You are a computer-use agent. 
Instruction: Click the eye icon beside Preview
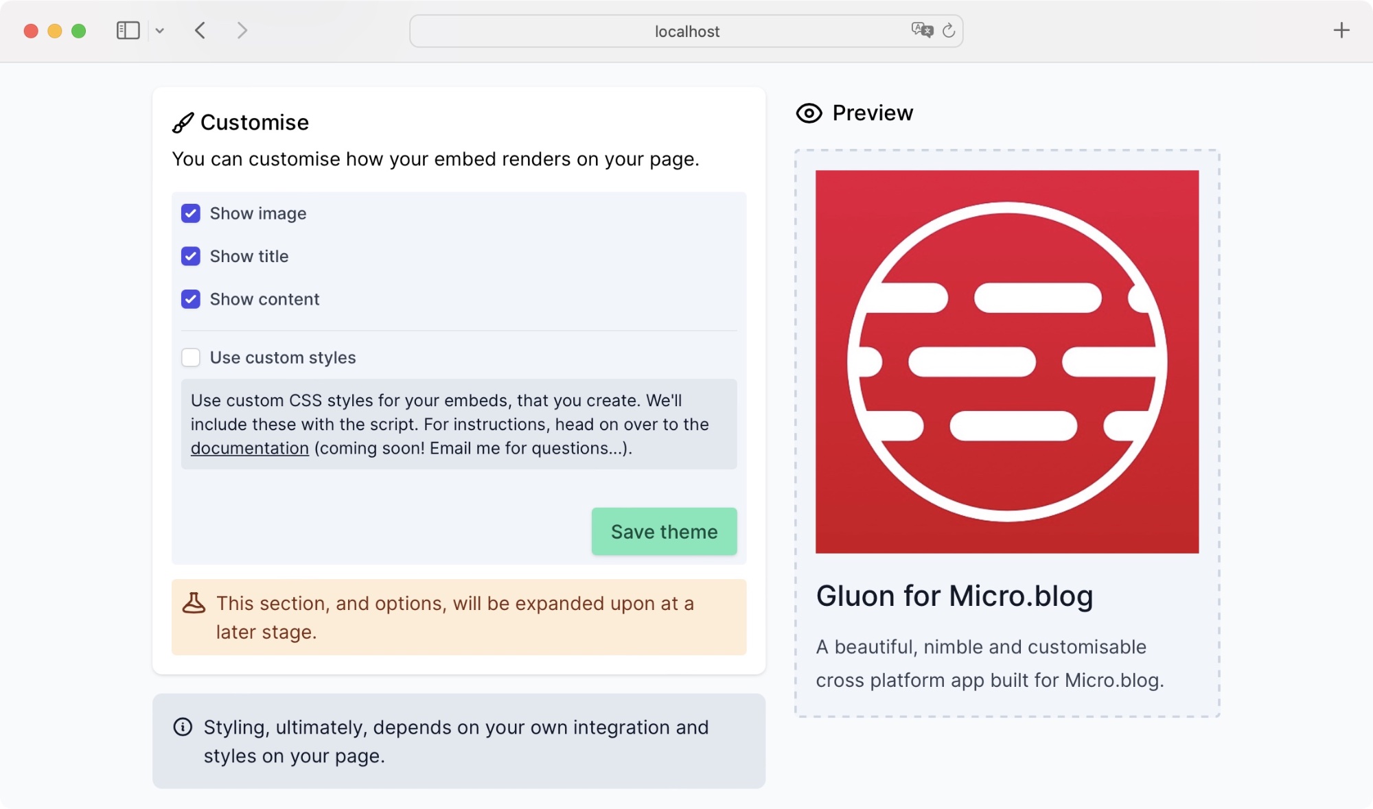click(x=809, y=113)
